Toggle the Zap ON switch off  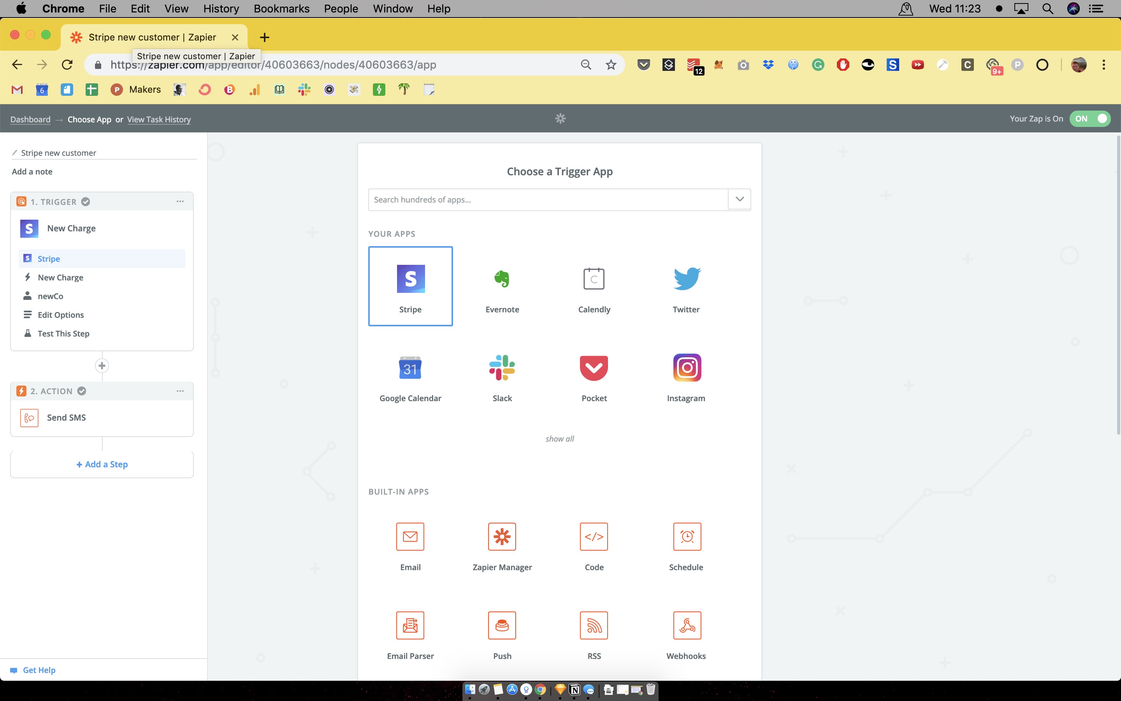1090,119
